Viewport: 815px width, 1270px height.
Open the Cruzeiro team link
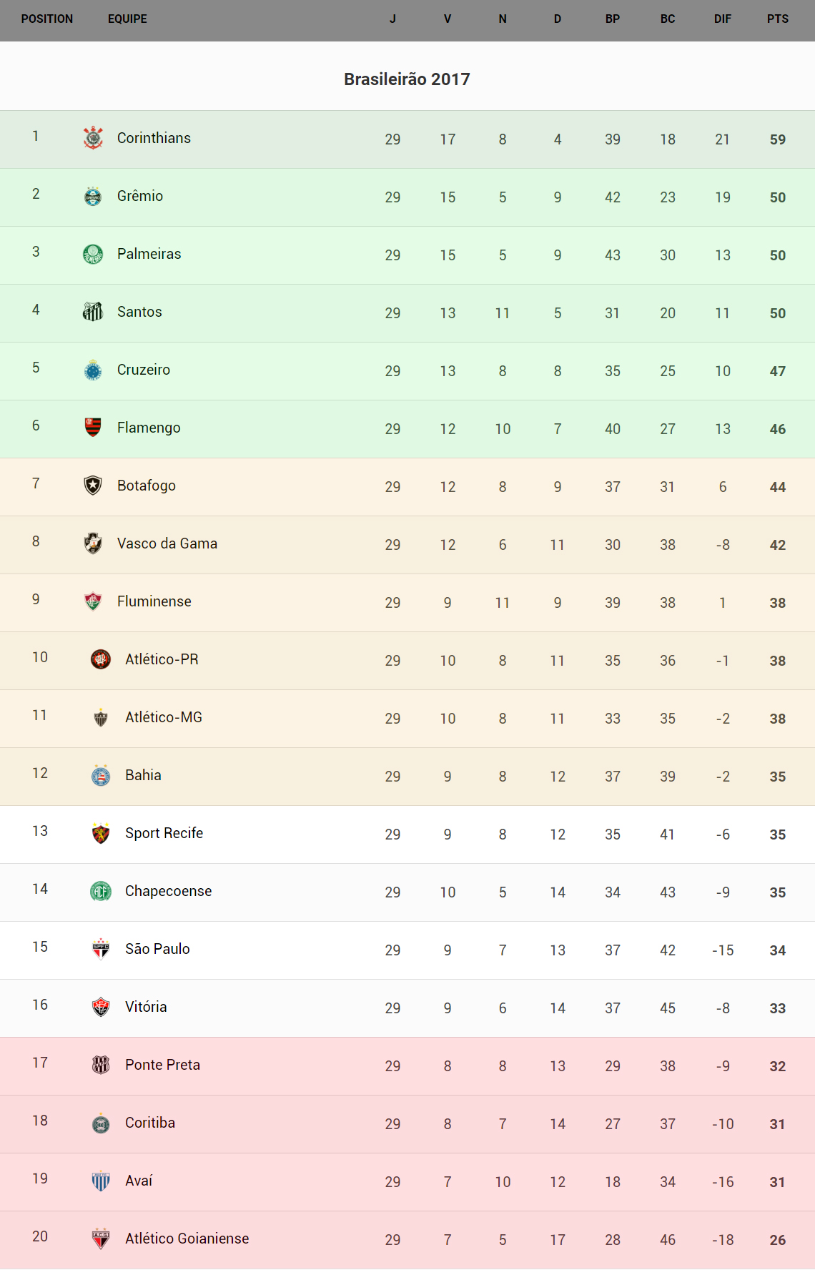[x=143, y=370]
